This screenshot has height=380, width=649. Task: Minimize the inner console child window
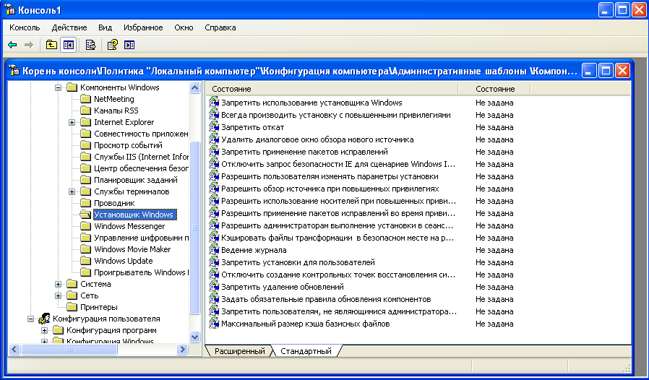(x=588, y=71)
